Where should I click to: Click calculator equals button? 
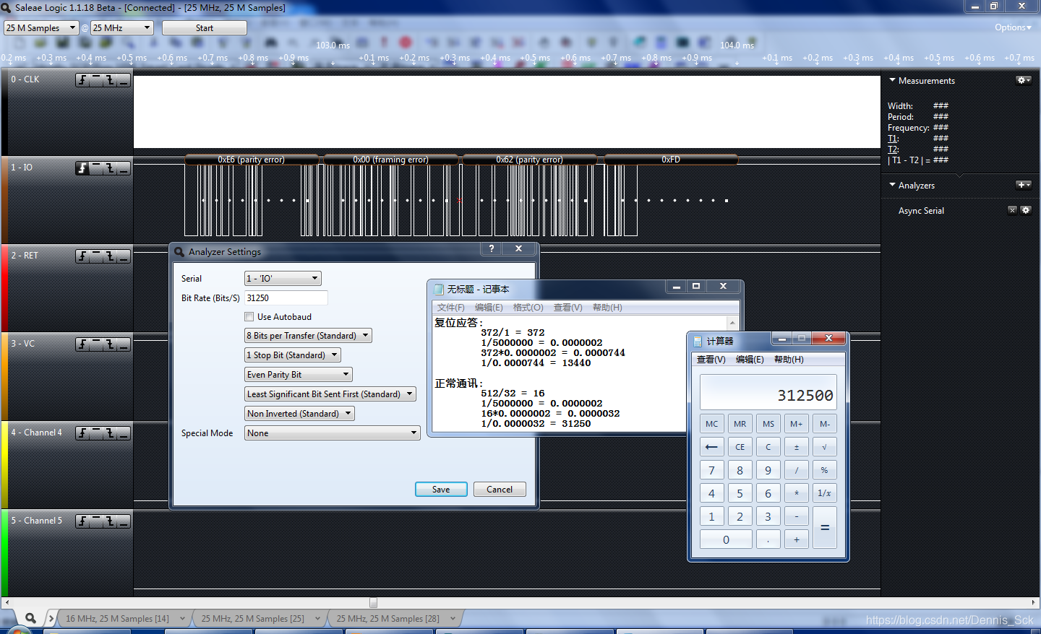(x=824, y=528)
